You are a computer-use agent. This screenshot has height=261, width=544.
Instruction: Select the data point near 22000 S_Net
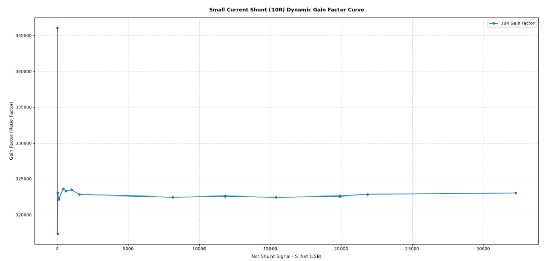pyautogui.click(x=367, y=194)
